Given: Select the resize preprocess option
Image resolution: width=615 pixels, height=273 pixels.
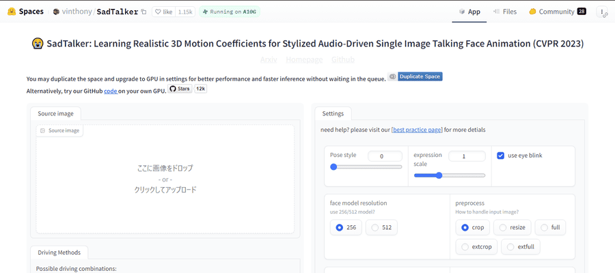Looking at the screenshot, I should point(512,227).
